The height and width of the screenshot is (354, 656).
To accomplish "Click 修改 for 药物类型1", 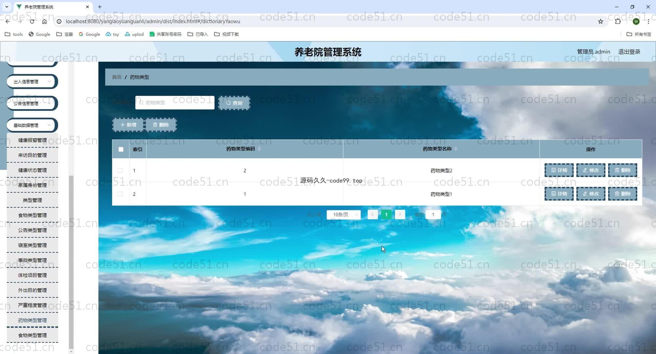I will (x=591, y=194).
